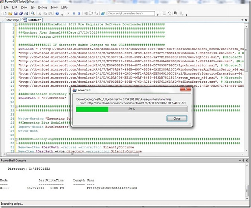This screenshot has height=208, width=251.
Task: Open the Edit menu
Action: (x=15, y=7)
